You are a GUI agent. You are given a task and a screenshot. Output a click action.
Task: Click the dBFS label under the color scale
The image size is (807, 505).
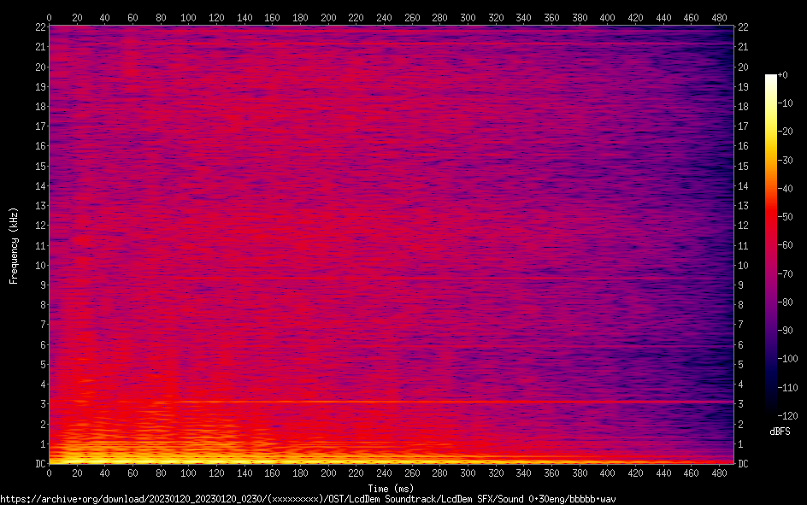point(780,432)
